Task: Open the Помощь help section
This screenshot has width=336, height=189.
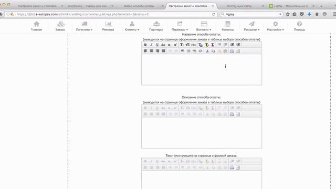Action: (x=299, y=26)
